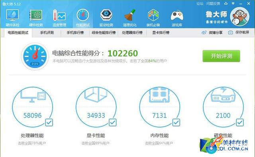
Task: Switch to 处理器排行榜 tab
Action: point(132,33)
